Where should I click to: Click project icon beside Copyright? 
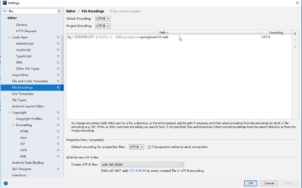tap(58, 112)
